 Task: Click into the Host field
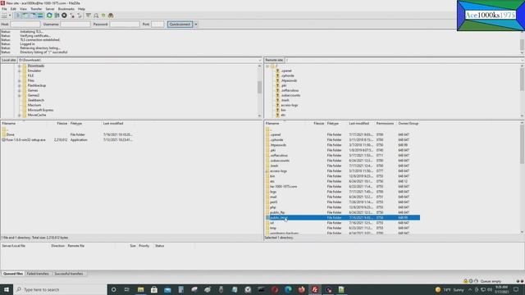tap(25, 24)
